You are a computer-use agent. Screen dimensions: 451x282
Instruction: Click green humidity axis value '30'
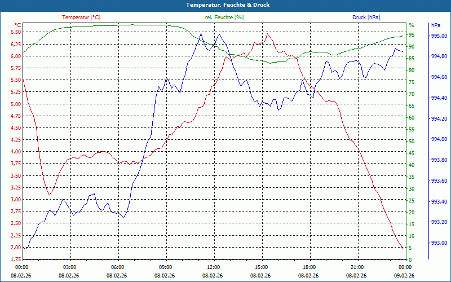412,189
